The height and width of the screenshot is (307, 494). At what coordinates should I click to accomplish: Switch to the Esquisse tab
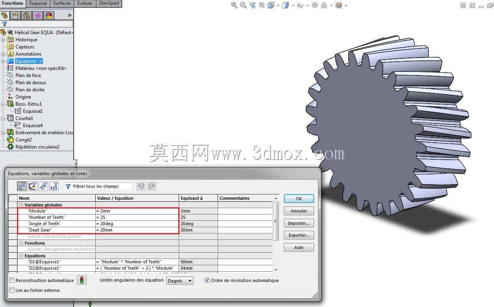click(38, 3)
